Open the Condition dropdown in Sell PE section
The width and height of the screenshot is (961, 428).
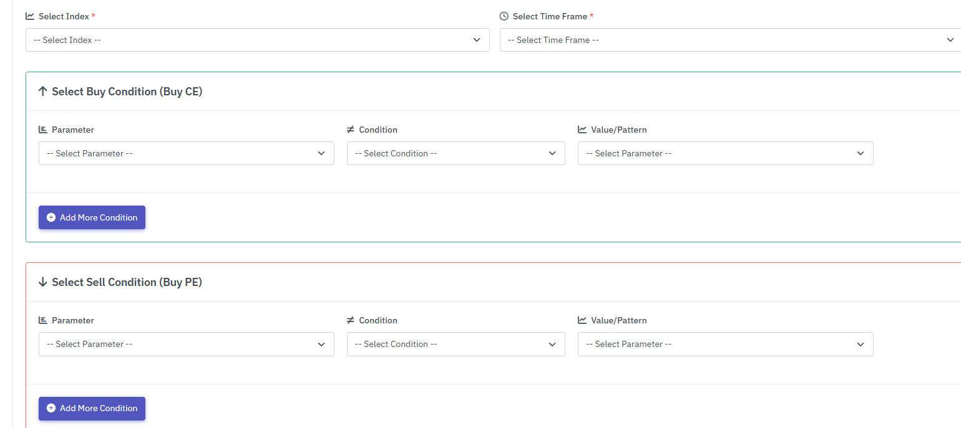coord(456,344)
